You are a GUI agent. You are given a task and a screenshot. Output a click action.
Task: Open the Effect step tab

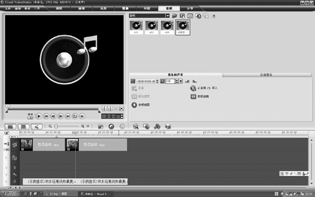[x=103, y=8]
